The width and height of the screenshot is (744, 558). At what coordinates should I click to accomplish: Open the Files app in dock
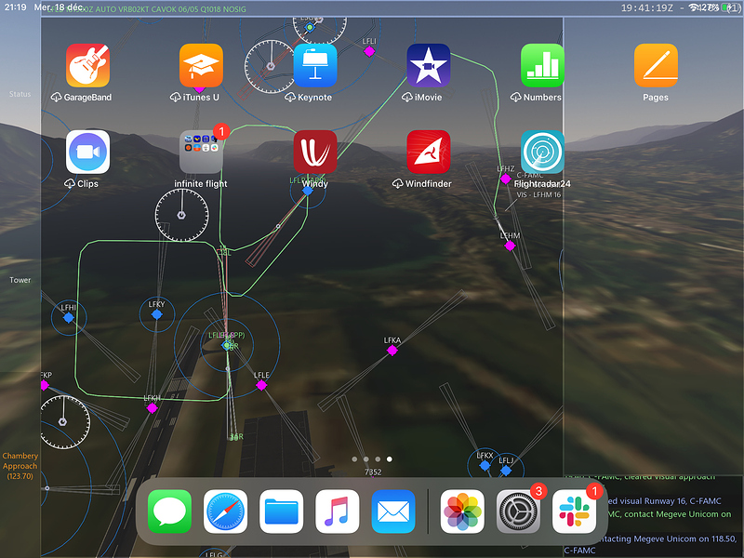282,511
